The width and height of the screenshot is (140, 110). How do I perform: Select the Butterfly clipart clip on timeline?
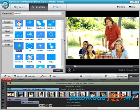click(x=30, y=102)
